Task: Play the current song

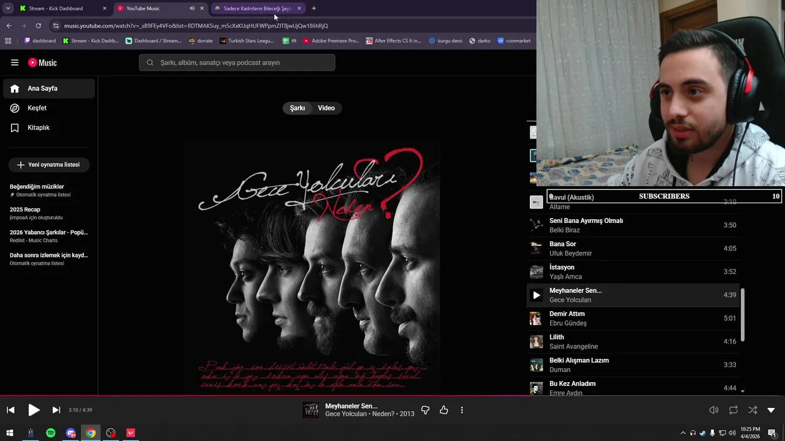Action: (x=34, y=410)
